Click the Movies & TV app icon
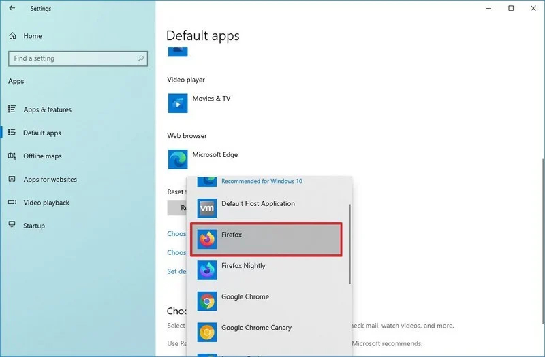 click(x=178, y=103)
